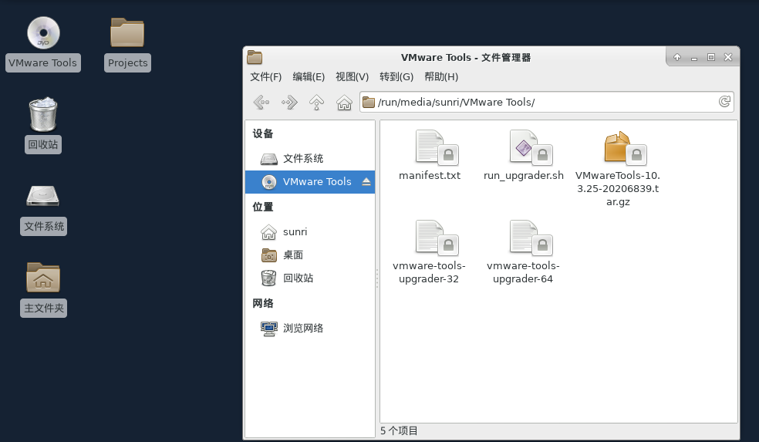Open the 视图(V) menu
The width and height of the screenshot is (759, 442).
click(x=352, y=76)
